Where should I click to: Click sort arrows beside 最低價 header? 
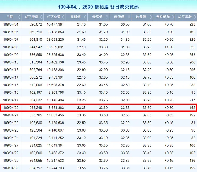click(x=129, y=17)
